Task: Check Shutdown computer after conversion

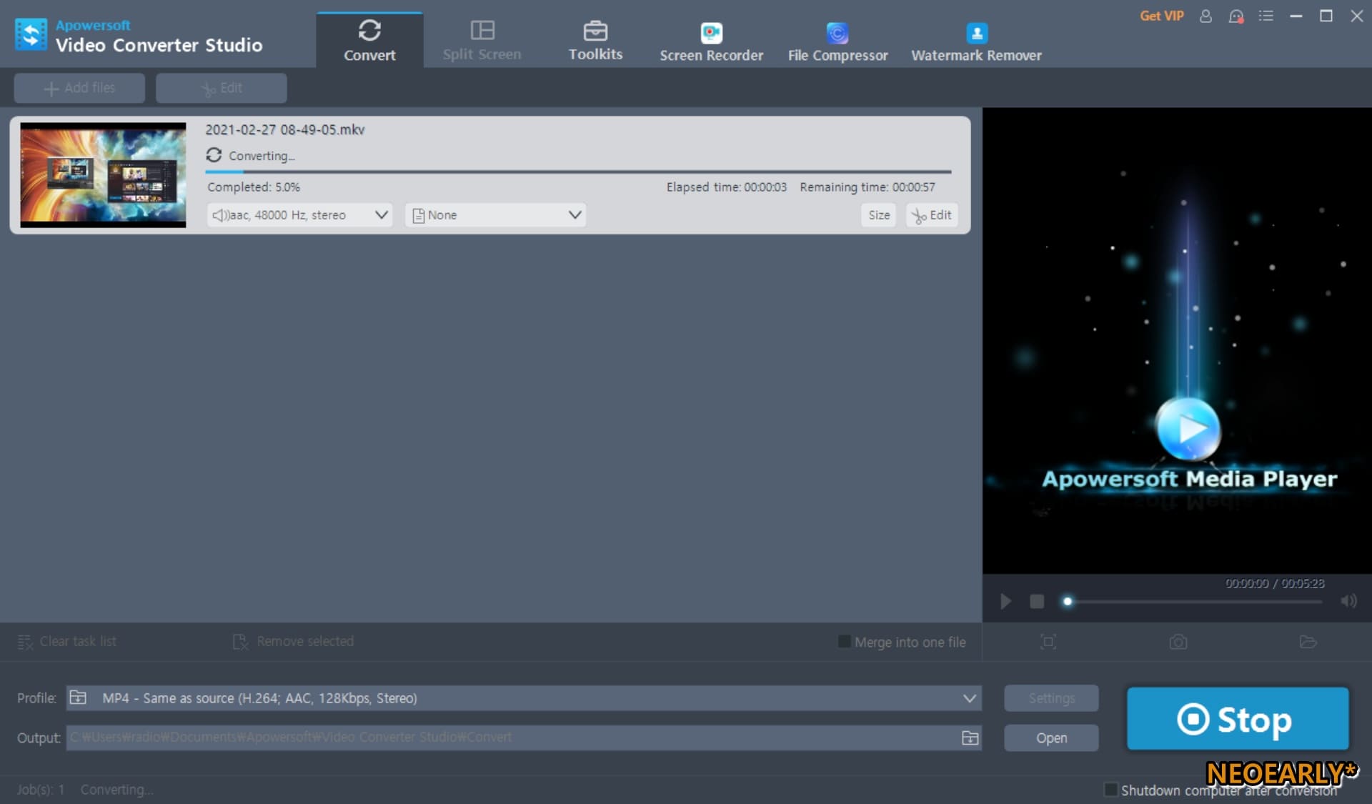Action: (1110, 790)
